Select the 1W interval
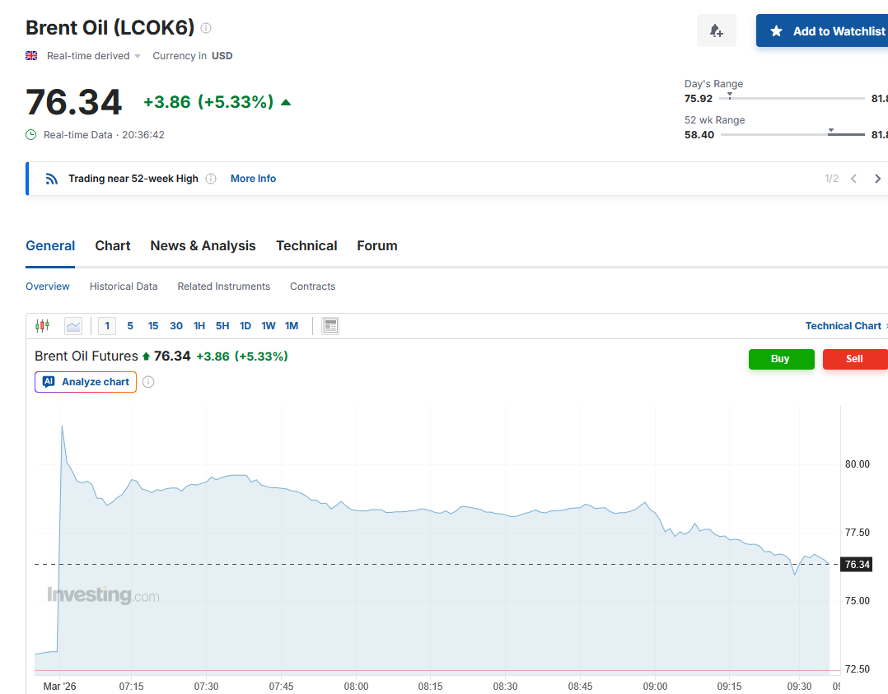888x694 pixels. [269, 326]
